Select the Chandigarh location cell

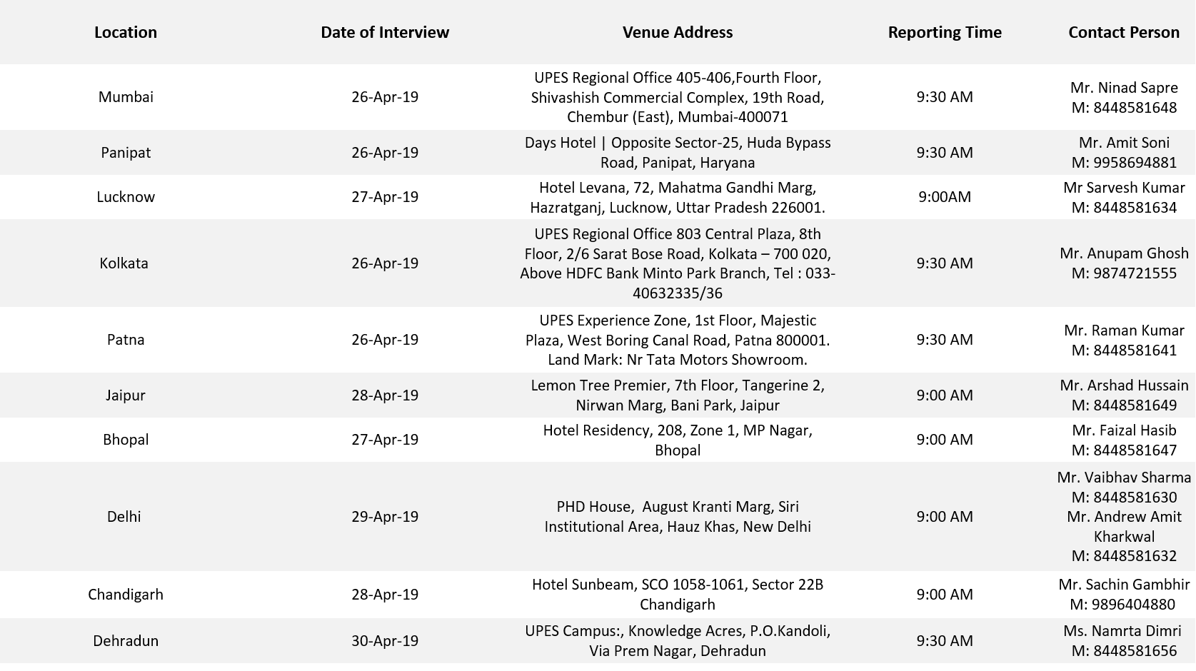click(126, 595)
